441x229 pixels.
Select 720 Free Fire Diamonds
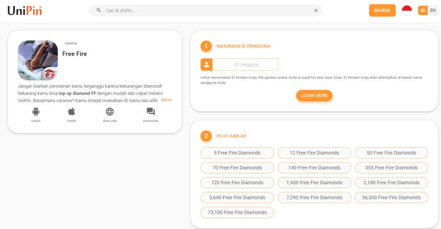click(x=237, y=183)
